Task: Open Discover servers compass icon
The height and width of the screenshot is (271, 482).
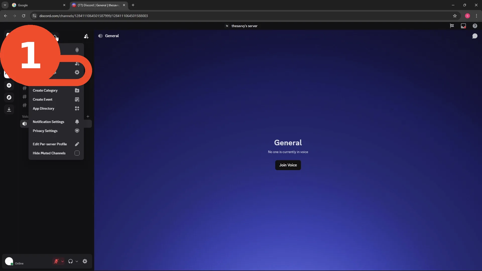Action: pos(9,97)
